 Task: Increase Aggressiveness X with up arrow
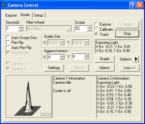pyautogui.click(x=62, y=56)
